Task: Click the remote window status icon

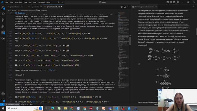Action: click(2, 105)
